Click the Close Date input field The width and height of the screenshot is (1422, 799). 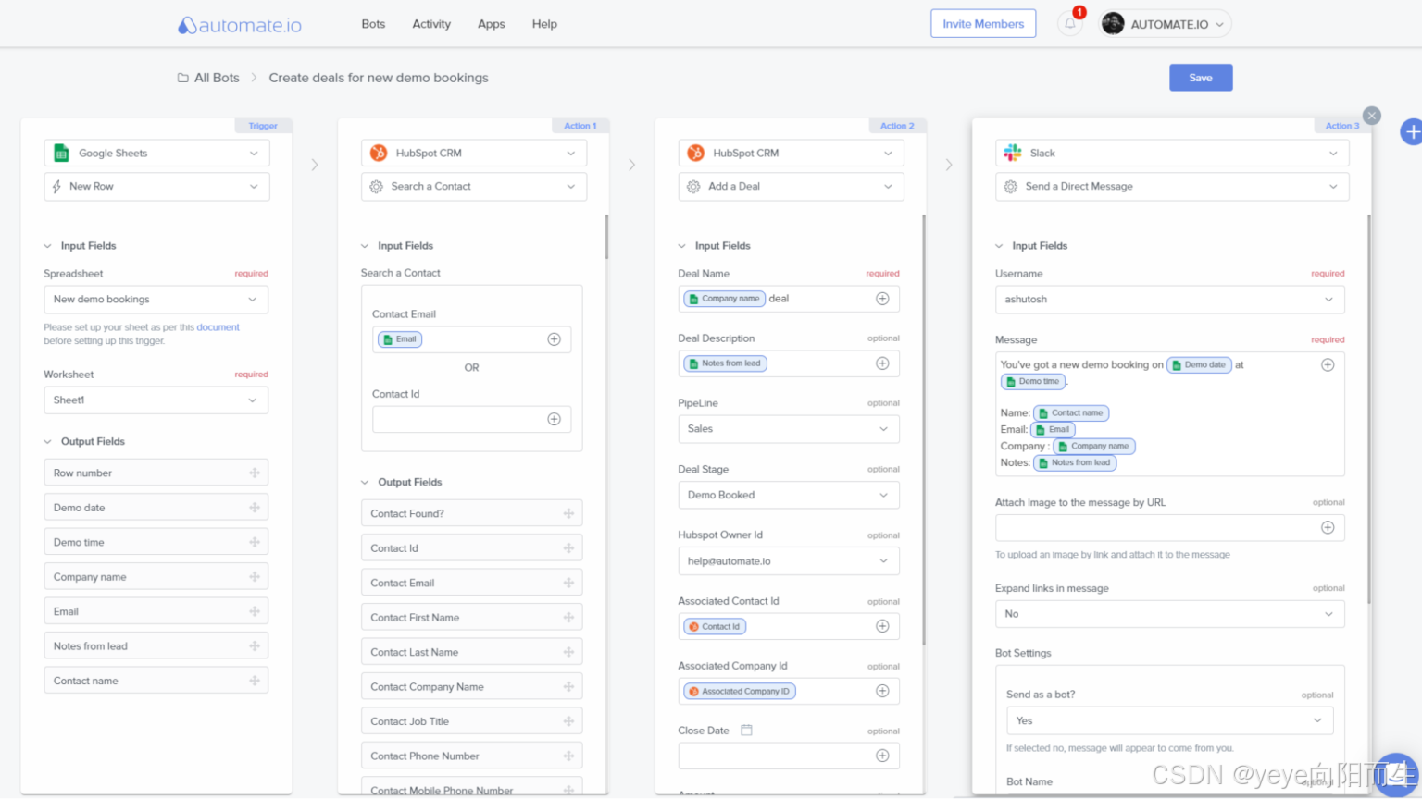(x=789, y=756)
